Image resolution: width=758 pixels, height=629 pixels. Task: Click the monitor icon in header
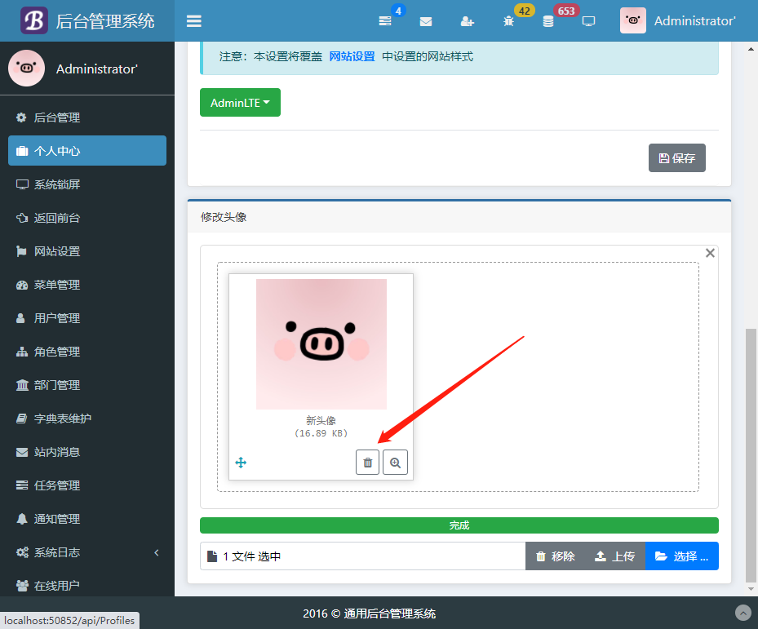point(588,21)
